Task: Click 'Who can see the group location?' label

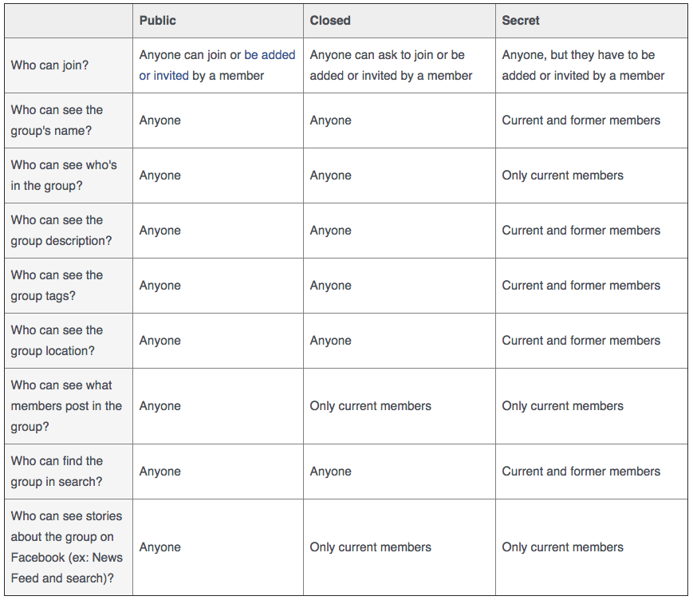Action: point(57,341)
